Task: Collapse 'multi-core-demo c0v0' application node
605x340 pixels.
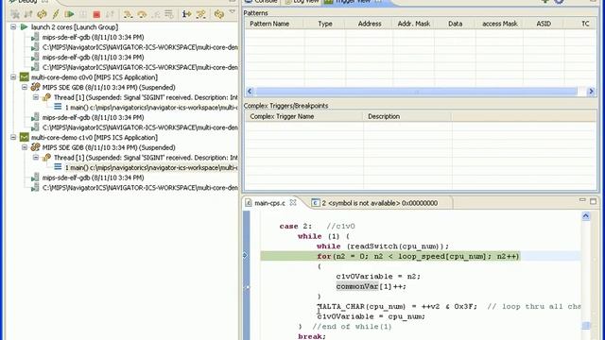Action: (13, 77)
